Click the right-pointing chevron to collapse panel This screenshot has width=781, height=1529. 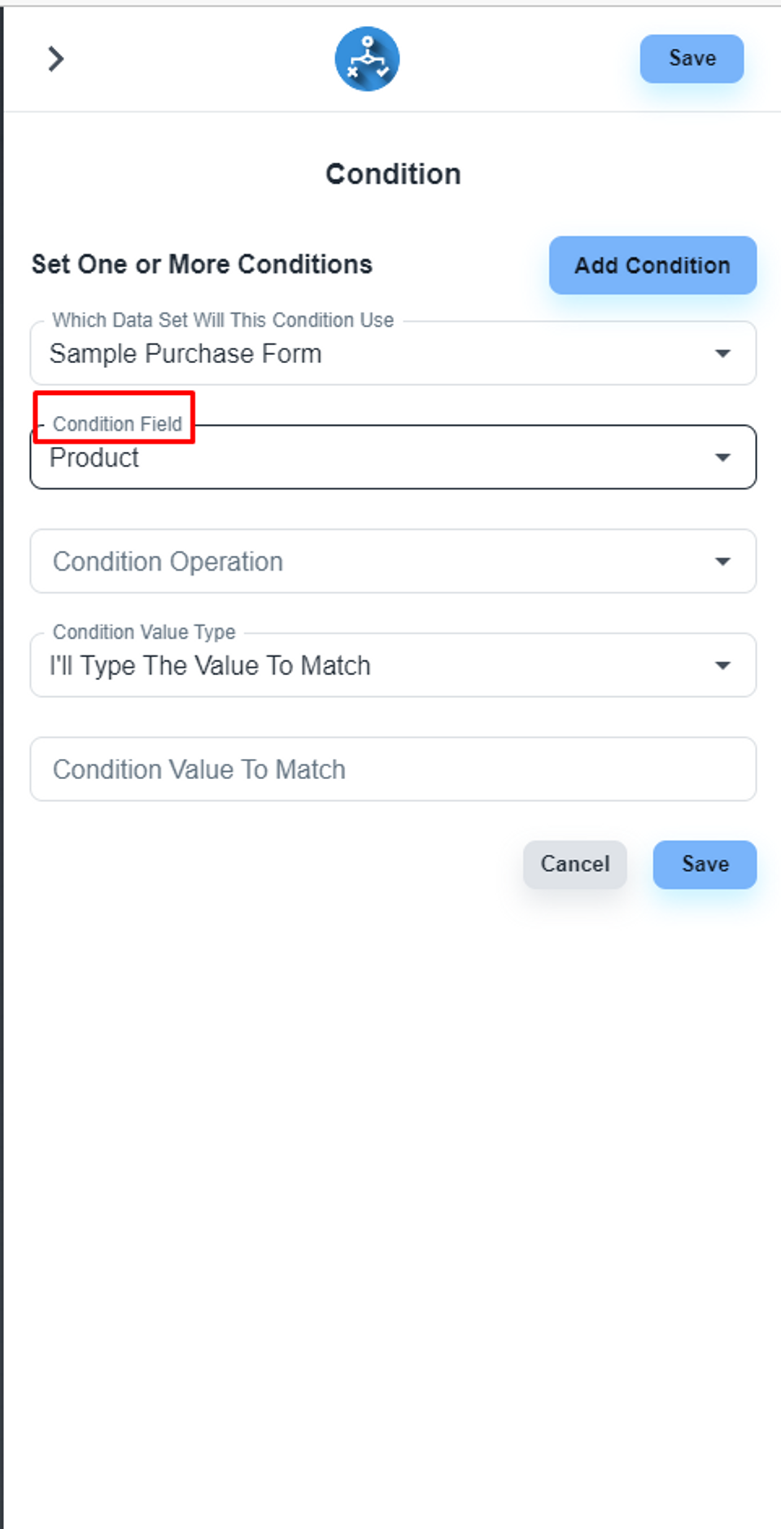point(55,59)
